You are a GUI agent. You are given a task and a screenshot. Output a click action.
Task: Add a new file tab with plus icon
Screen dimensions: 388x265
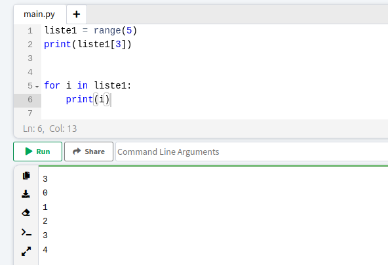point(77,14)
